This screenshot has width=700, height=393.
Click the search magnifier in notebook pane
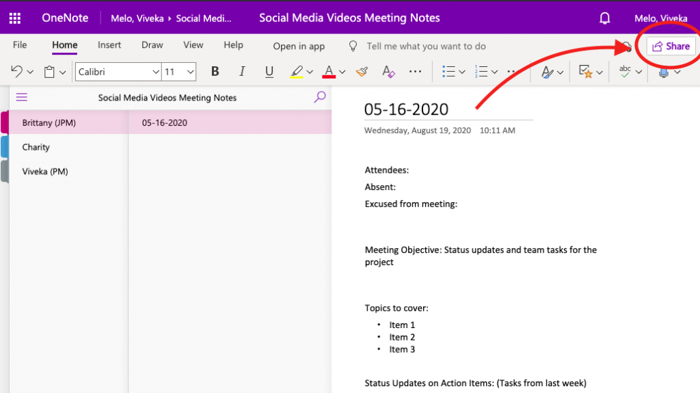coord(319,98)
